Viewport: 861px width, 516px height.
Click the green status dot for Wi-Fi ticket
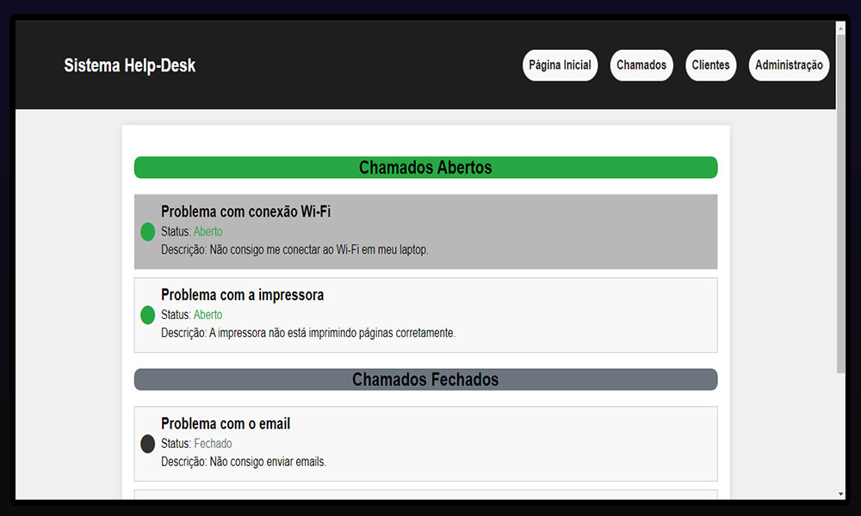(148, 232)
